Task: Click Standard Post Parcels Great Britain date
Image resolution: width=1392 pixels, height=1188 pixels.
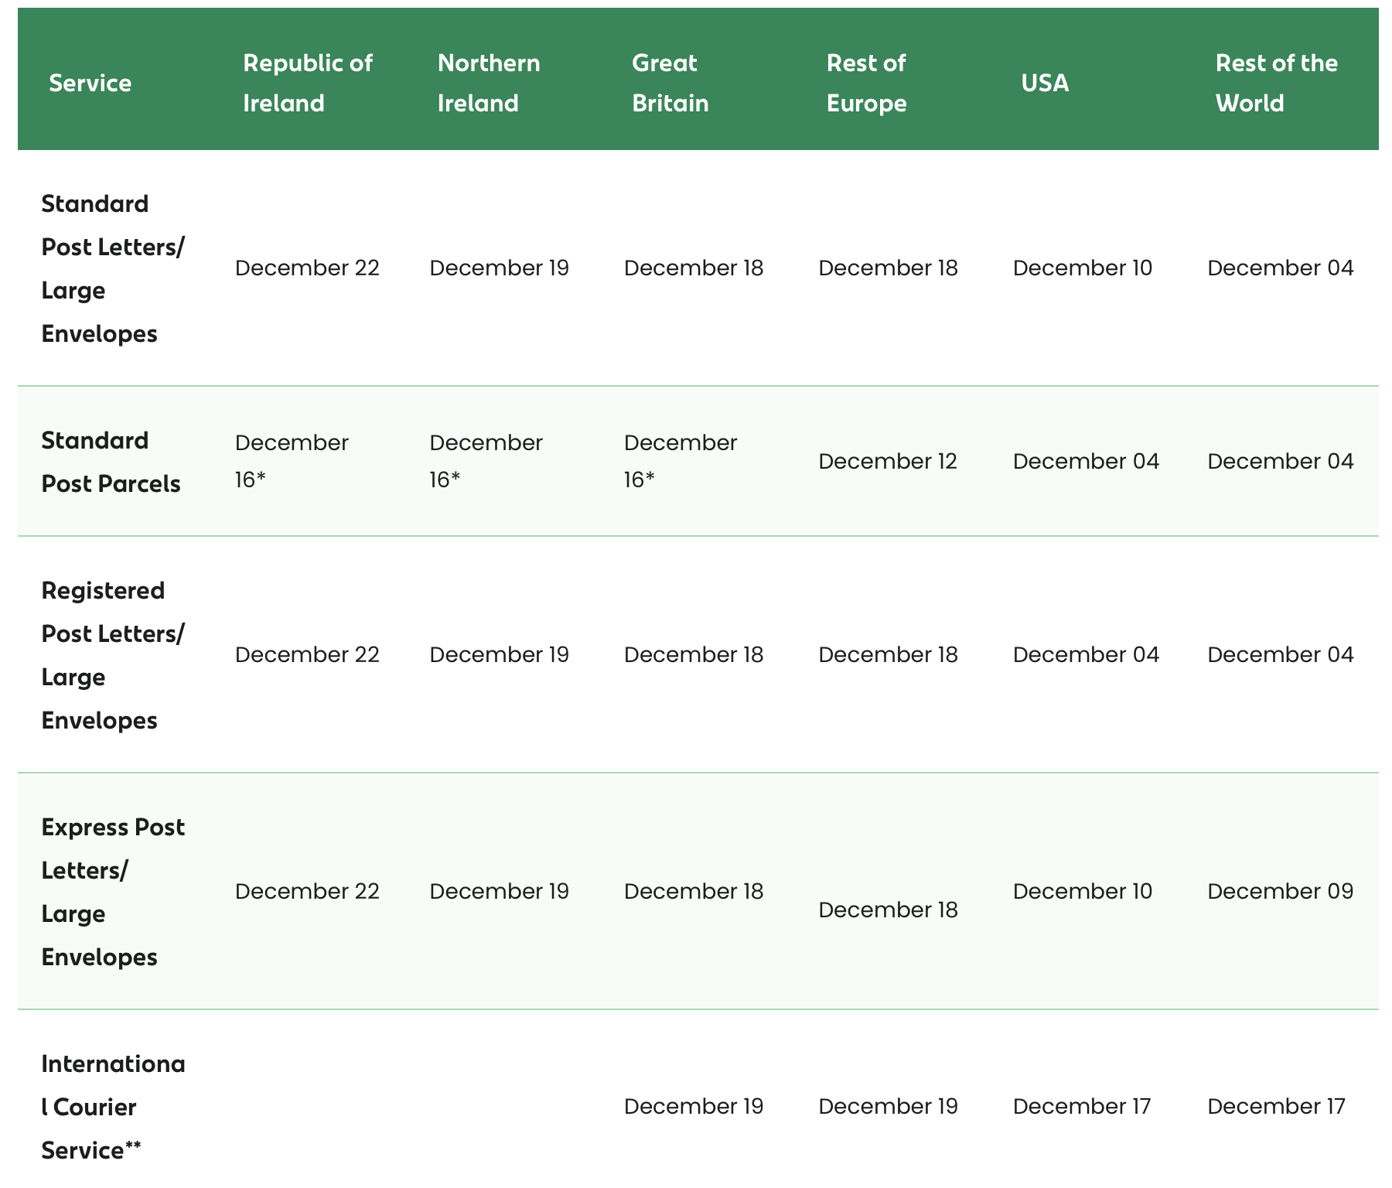Action: coord(680,461)
